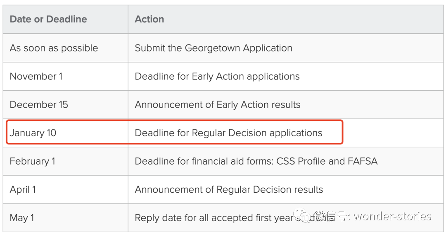Click the WeChat logo in the watermark
The height and width of the screenshot is (236, 446).
pos(302,216)
